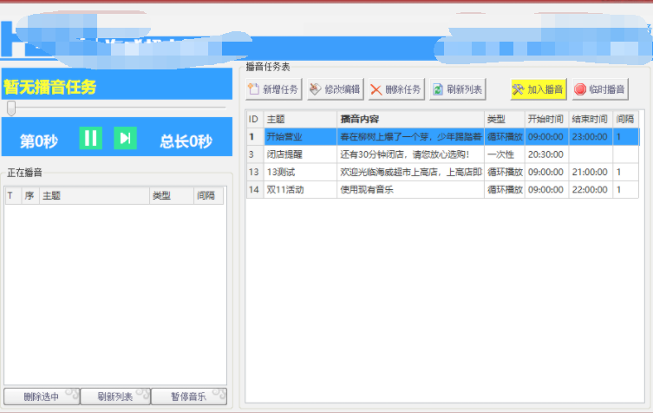Image resolution: width=653 pixels, height=413 pixels.
Task: Click 刷新列表 under the 正在播音 list
Action: pos(114,397)
